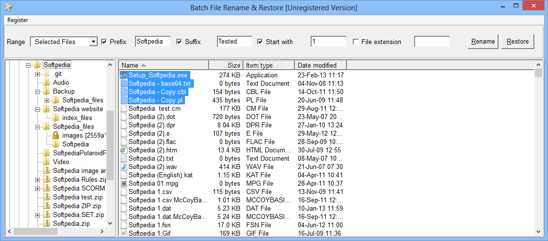Click the index_files folder icon
Screen dimensions: 548x241
click(x=55, y=118)
